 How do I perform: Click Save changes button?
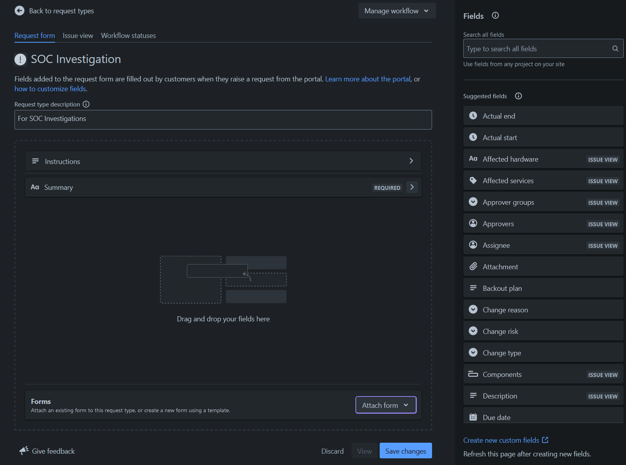pos(405,451)
